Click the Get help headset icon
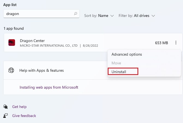Image resolution: width=183 pixels, height=123 pixels. point(5,107)
